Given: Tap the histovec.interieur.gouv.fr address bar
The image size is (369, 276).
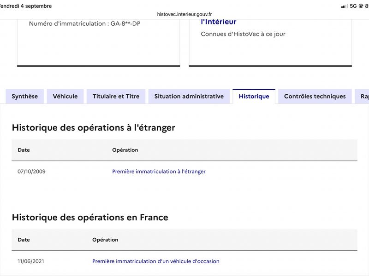Looking at the screenshot, I should click(184, 14).
